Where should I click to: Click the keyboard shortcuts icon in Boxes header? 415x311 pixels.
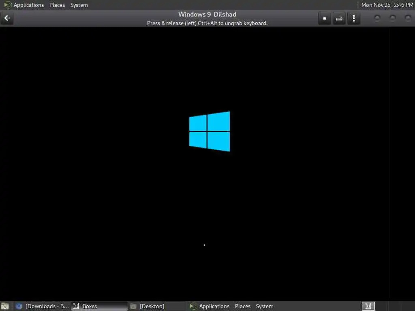point(339,18)
